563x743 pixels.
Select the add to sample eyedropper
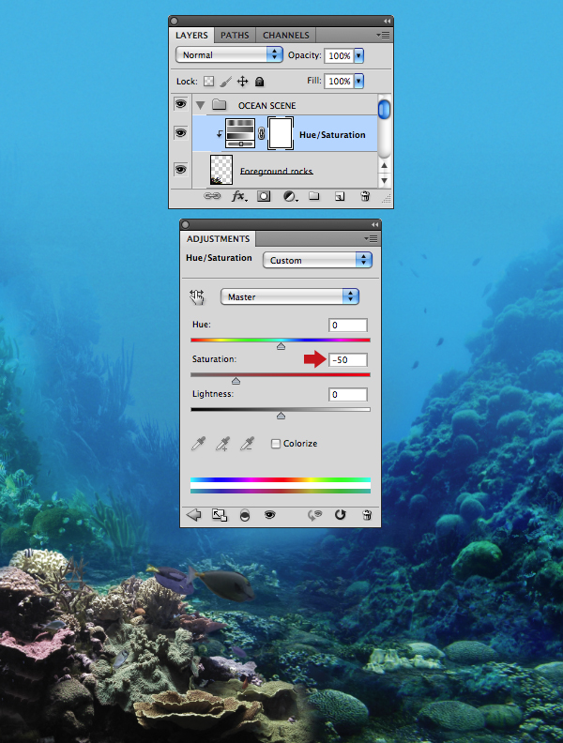(222, 444)
